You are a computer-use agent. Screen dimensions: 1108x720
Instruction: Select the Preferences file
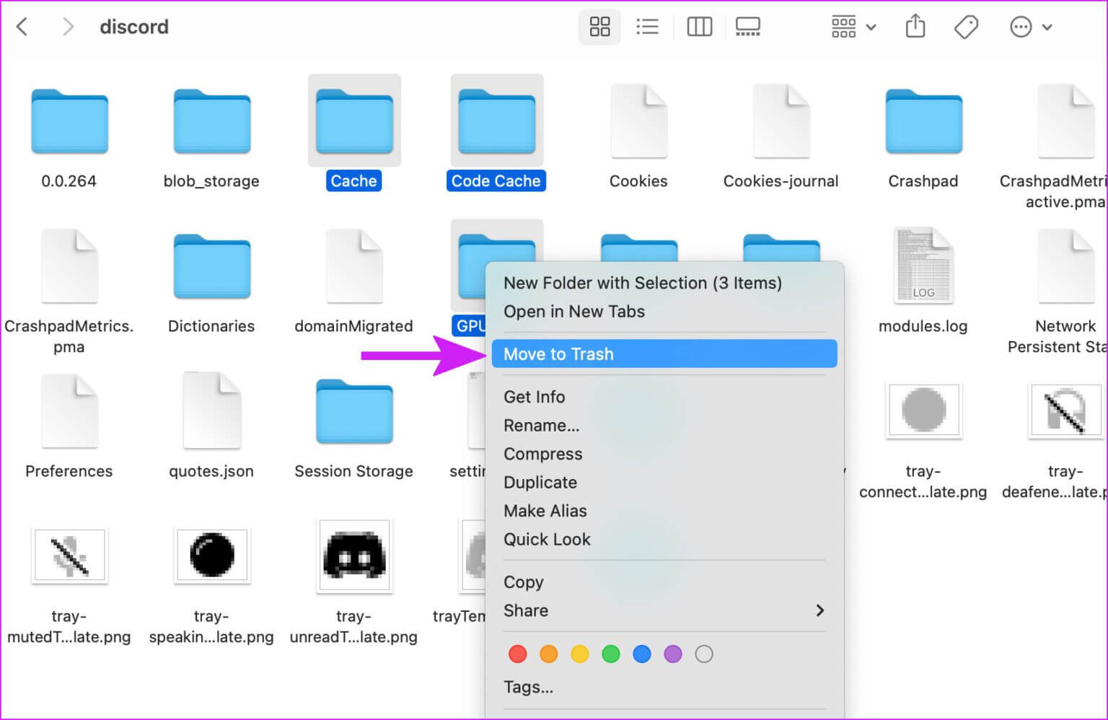tap(69, 411)
